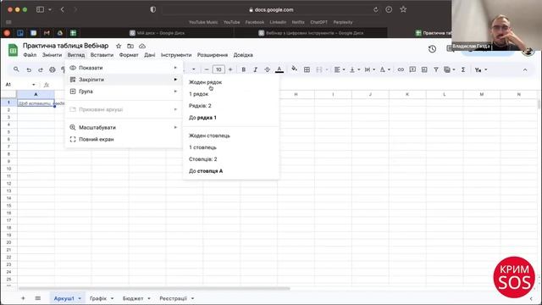Open the text color picker
542x305 pixels.
pos(279,69)
